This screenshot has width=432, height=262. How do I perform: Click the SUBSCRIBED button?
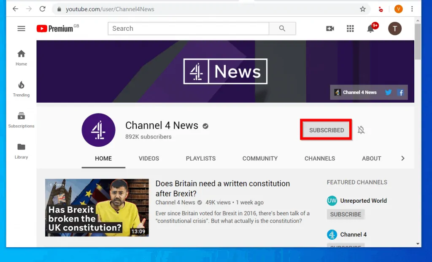point(326,130)
